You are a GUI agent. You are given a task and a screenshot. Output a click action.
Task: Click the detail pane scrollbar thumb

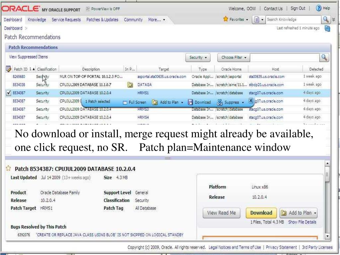327,175
